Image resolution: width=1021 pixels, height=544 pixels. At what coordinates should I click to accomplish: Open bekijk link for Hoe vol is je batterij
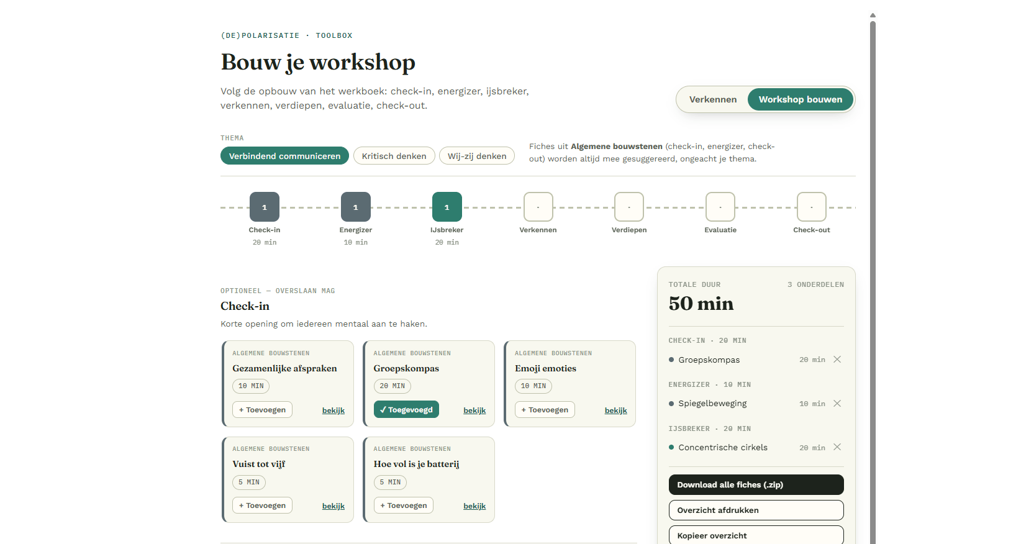pos(474,506)
